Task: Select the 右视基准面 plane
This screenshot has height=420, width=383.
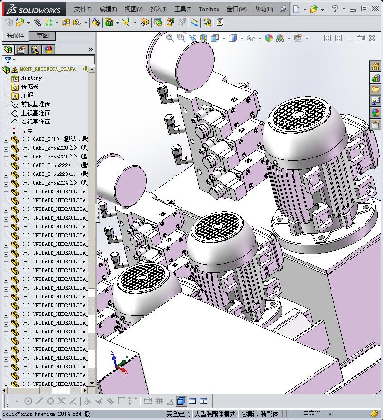Action: point(36,122)
